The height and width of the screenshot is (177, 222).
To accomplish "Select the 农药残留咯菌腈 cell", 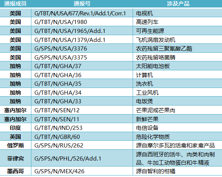I will click(x=178, y=57).
